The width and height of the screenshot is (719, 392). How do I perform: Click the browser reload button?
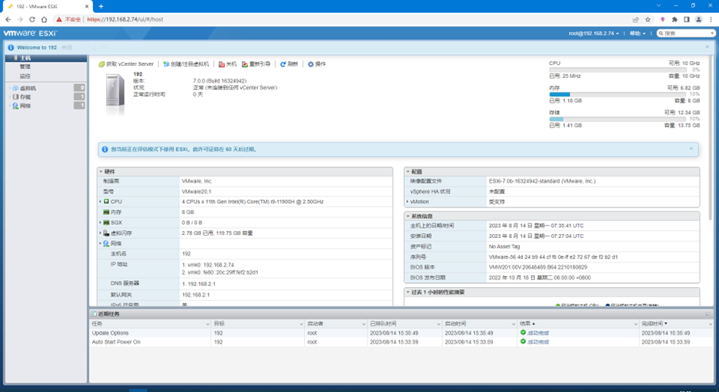pos(32,19)
